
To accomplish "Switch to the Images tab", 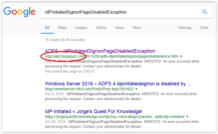I will click(x=81, y=28).
